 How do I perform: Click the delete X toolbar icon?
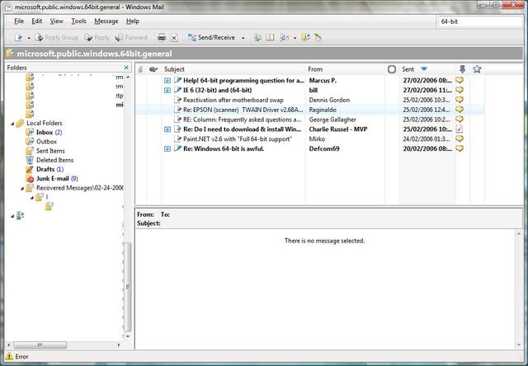click(174, 38)
